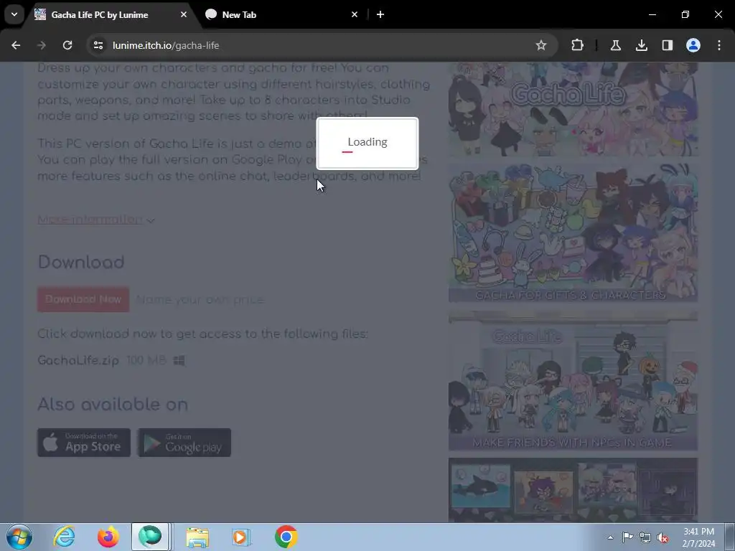
Task: Restore down the Chrome window
Action: (685, 14)
